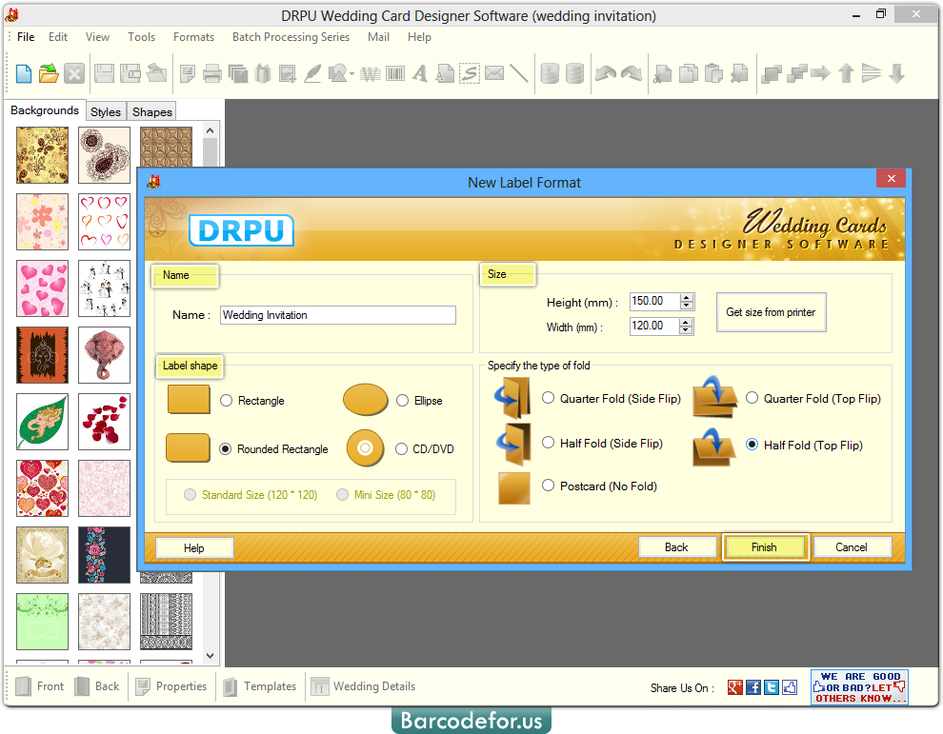Click the insert Text tool icon
The width and height of the screenshot is (943, 734).
point(420,73)
